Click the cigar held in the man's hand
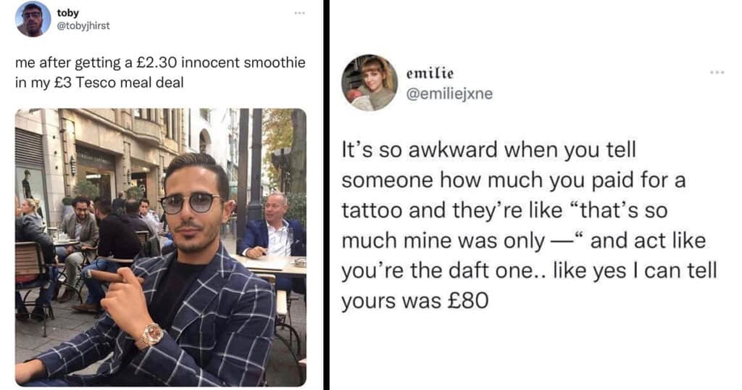The width and height of the screenshot is (742, 390). click(x=109, y=276)
